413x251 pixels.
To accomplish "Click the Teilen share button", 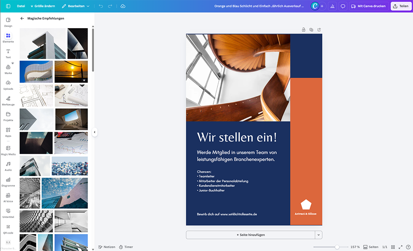I will pos(400,6).
